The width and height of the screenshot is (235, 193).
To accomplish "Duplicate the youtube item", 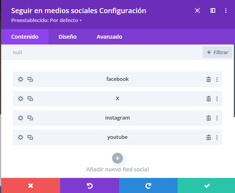I will coord(30,137).
